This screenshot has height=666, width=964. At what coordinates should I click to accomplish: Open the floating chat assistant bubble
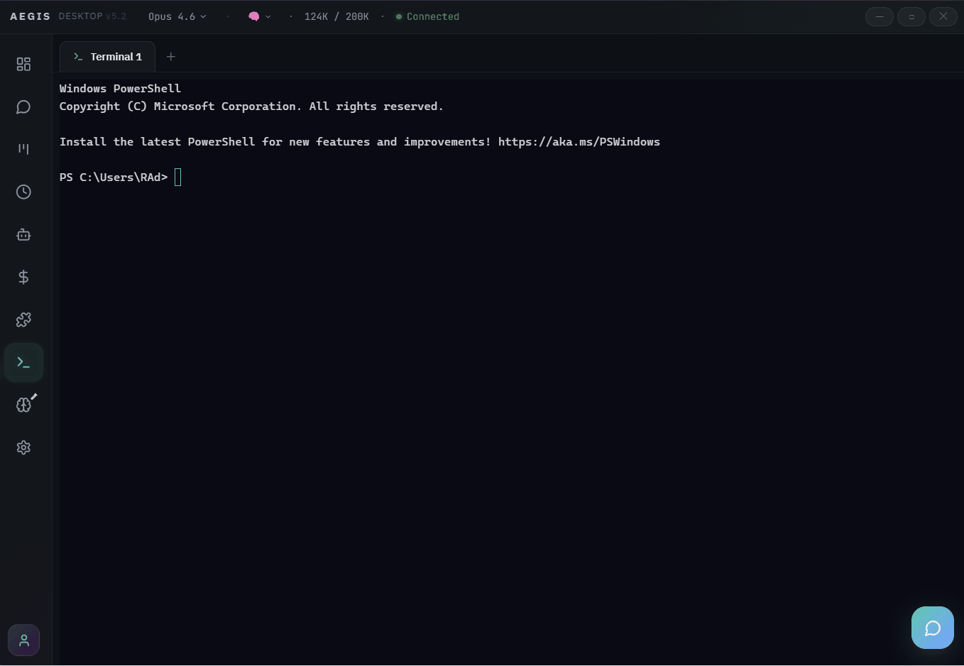(932, 628)
